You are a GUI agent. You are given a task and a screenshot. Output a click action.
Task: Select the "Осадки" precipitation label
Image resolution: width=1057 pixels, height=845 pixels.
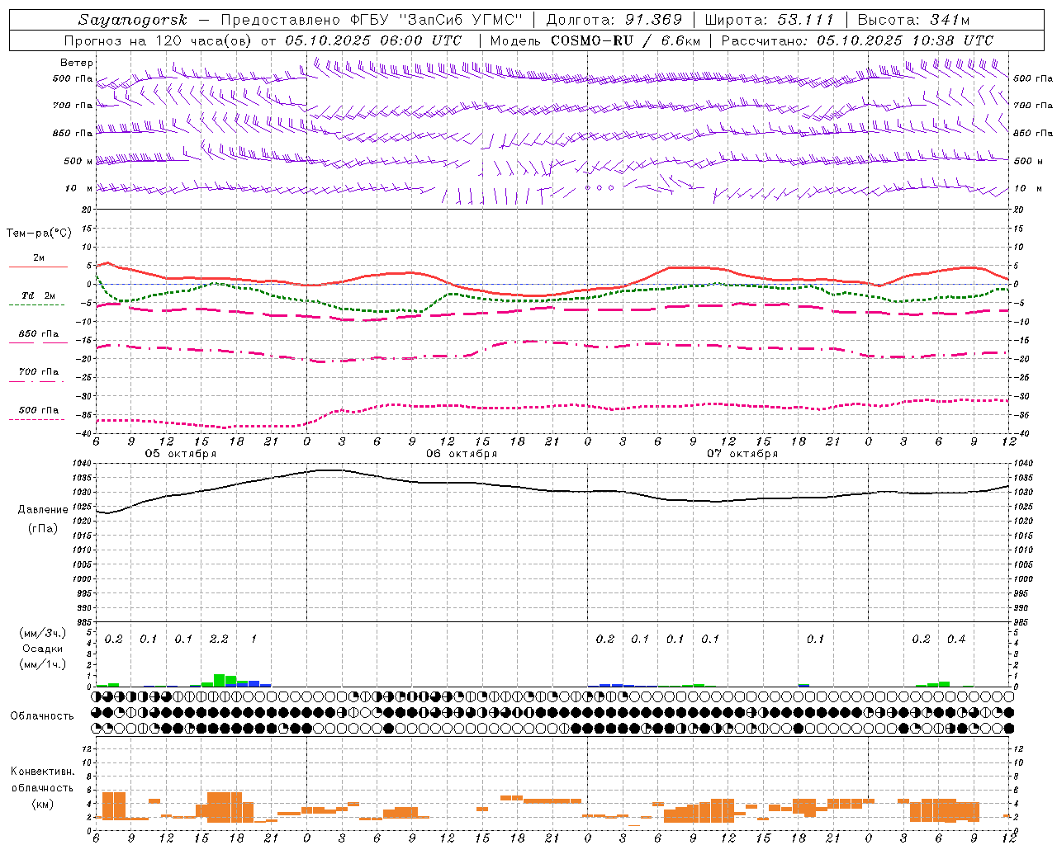(42, 649)
